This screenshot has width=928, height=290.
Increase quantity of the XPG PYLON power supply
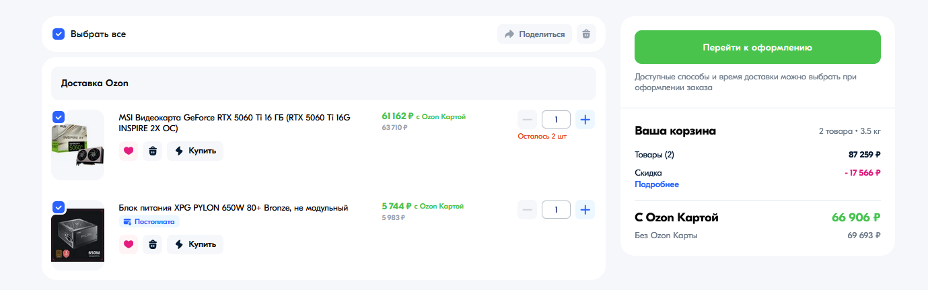point(585,210)
